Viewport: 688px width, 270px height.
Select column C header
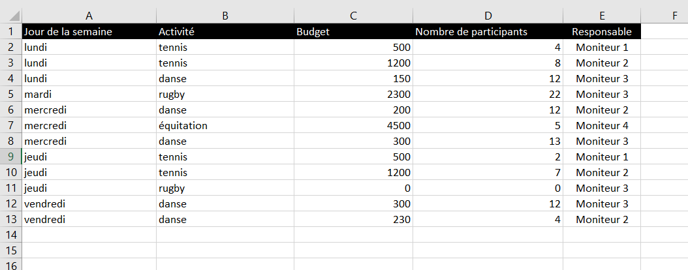(x=353, y=16)
